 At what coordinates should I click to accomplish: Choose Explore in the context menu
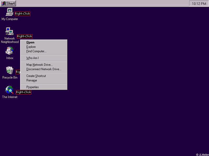[44, 47]
